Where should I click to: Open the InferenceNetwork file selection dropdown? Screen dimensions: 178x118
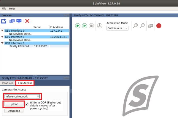[x=22, y=96]
